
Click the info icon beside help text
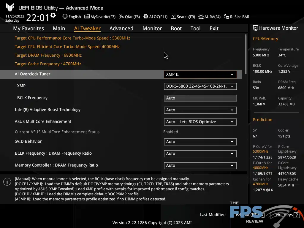[7, 182]
